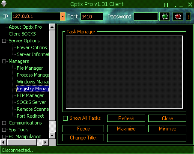Click the Password input field
This screenshot has height=154, width=194.
click(x=146, y=17)
